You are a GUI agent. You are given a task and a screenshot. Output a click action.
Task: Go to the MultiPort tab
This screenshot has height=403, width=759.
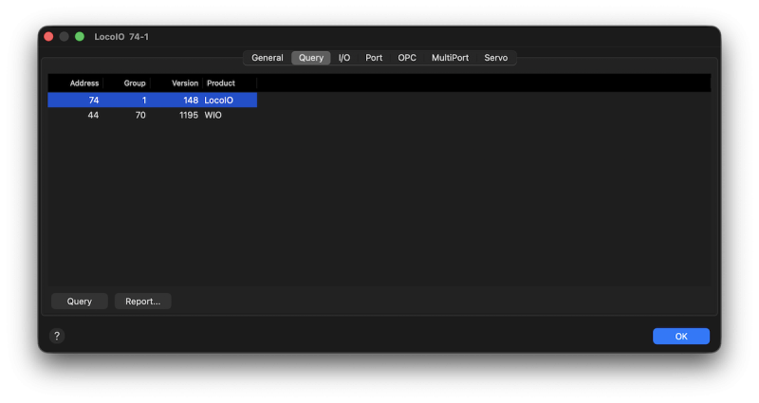click(450, 58)
